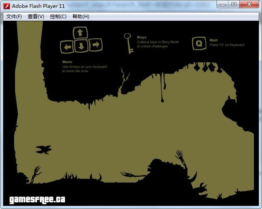The image size is (262, 209).
Task: Click the left arrow key icon
Action: [x=67, y=46]
